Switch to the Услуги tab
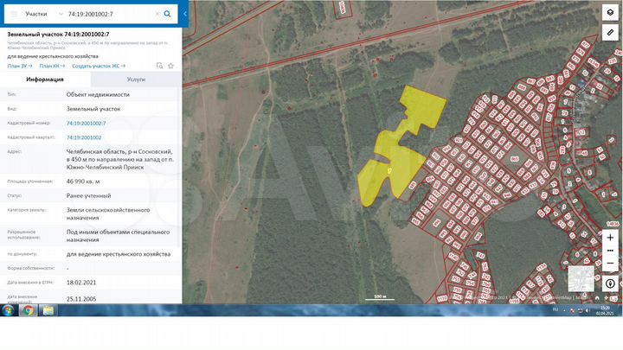Viewport: 623px width, 350px height. (x=136, y=80)
